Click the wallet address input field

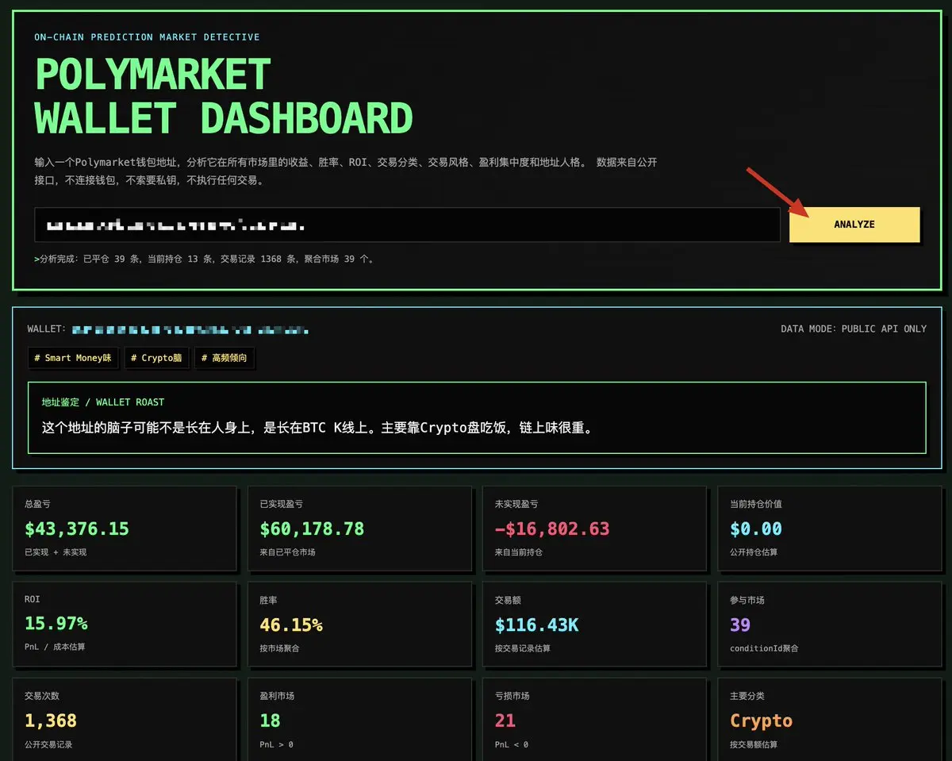coord(407,225)
